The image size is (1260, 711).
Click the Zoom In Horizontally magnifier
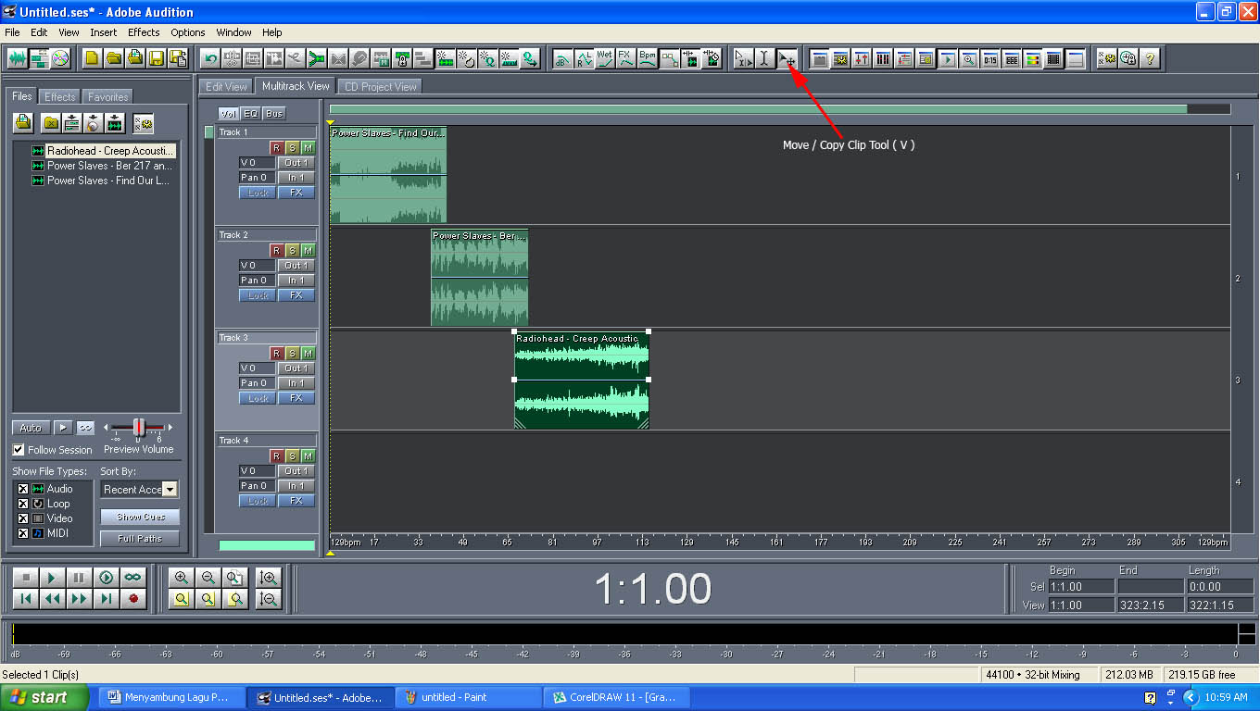pos(182,578)
